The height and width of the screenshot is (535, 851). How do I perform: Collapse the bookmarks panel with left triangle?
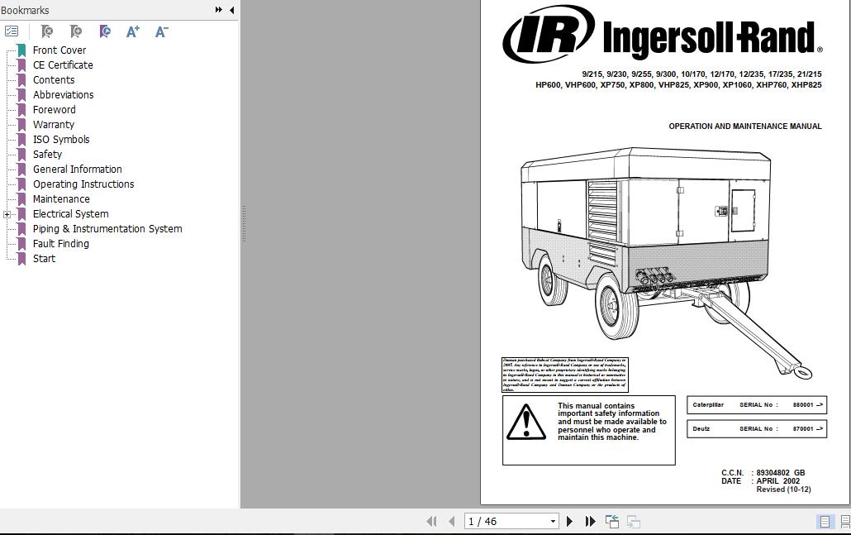(231, 10)
